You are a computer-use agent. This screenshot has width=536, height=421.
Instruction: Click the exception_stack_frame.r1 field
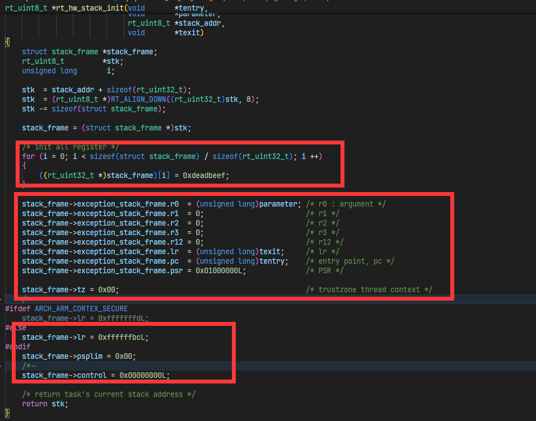(x=100, y=213)
